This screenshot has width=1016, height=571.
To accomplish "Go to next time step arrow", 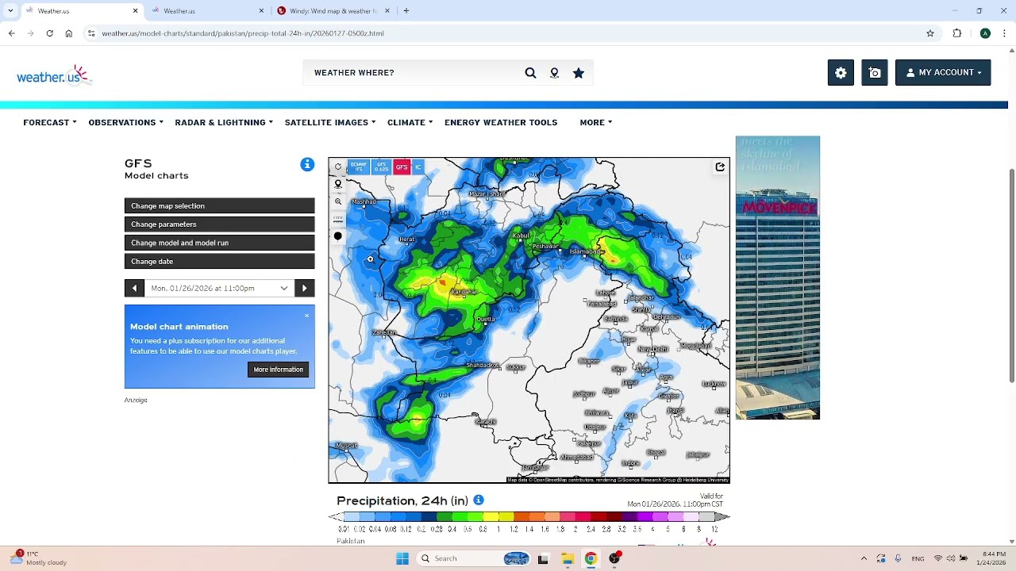I will [x=305, y=289].
